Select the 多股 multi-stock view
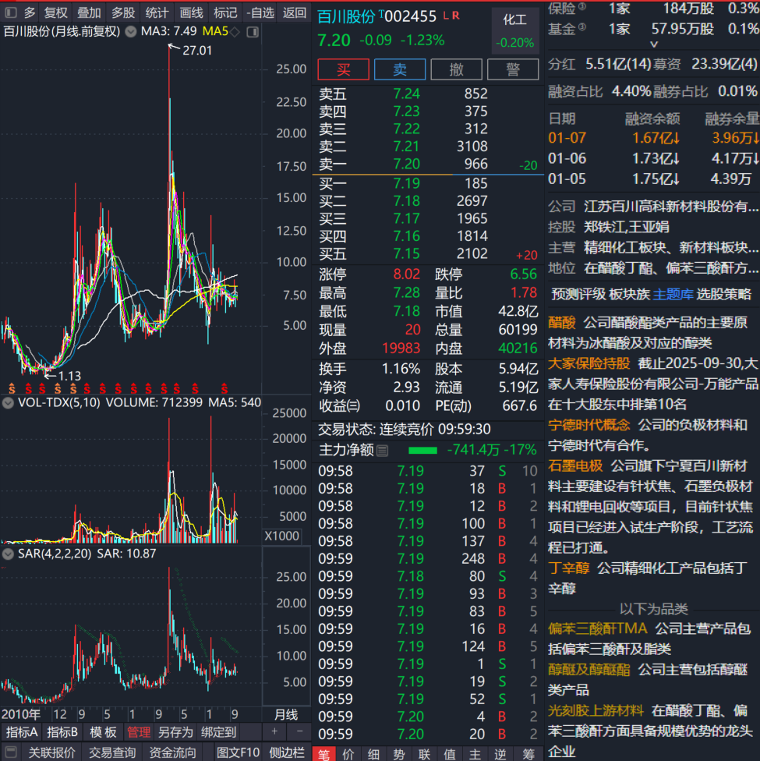 (123, 12)
